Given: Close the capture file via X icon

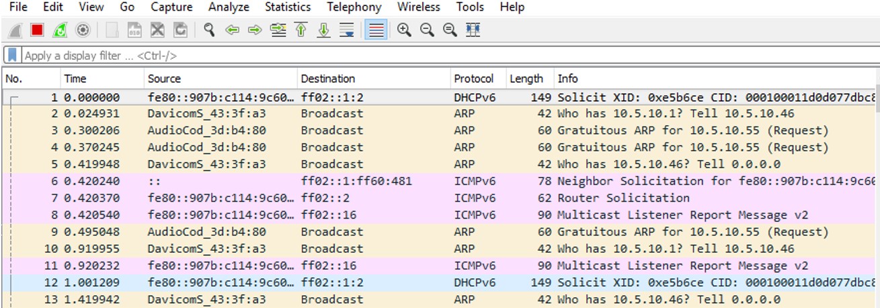Looking at the screenshot, I should click(157, 30).
